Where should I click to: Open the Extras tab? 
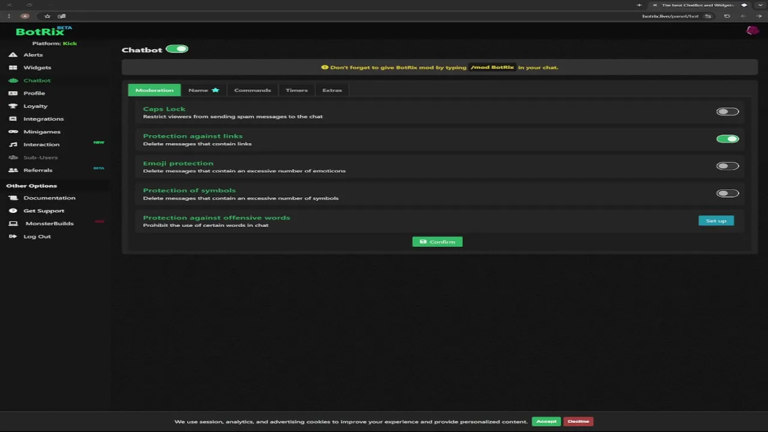pyautogui.click(x=332, y=90)
